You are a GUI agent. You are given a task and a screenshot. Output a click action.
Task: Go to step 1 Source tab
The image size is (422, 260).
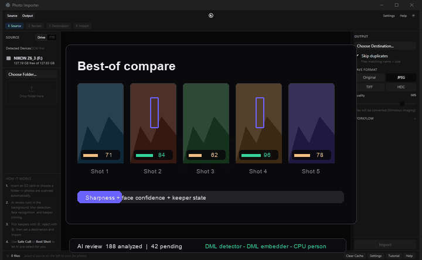pos(15,26)
